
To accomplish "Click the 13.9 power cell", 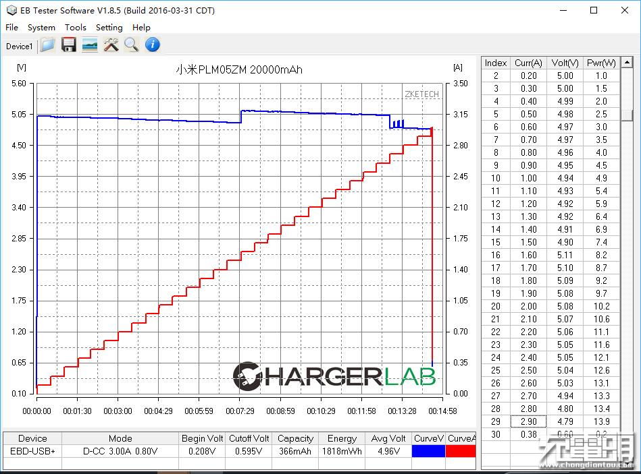I will [601, 421].
